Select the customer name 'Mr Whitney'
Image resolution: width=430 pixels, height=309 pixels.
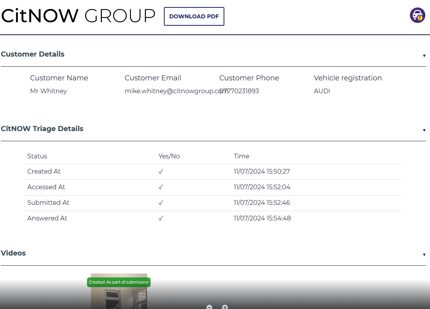point(48,91)
